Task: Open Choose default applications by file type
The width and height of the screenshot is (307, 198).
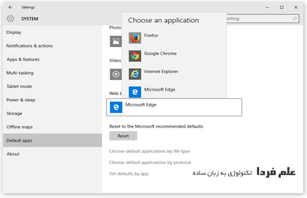Action: point(149,151)
